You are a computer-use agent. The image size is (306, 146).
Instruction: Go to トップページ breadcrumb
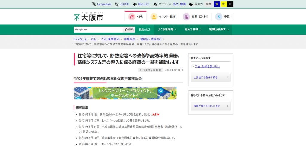(x=80, y=39)
